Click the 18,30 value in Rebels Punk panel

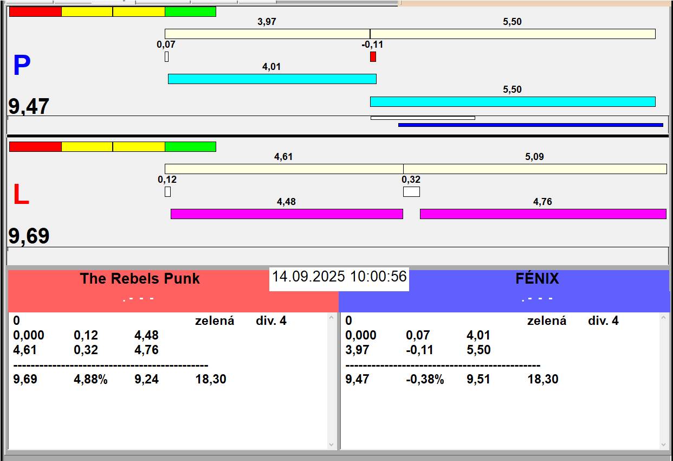pyautogui.click(x=211, y=380)
